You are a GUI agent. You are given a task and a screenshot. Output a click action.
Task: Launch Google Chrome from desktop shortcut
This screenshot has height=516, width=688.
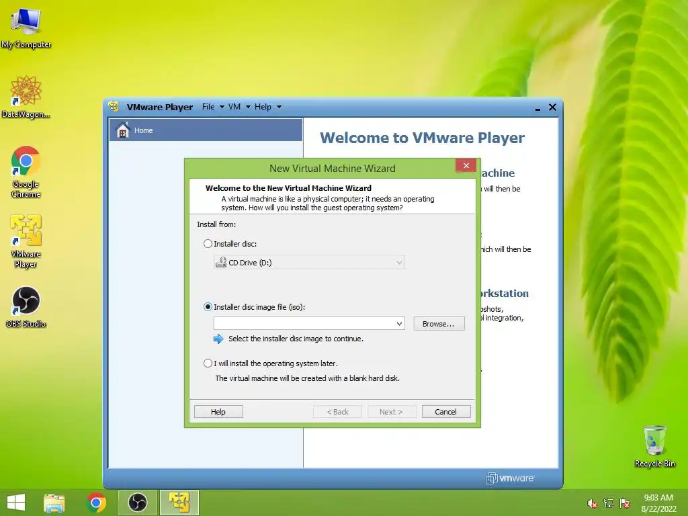[26, 171]
